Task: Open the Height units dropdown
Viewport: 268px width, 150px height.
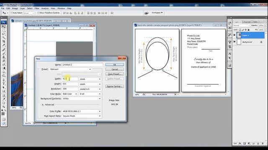Action: pos(90,84)
